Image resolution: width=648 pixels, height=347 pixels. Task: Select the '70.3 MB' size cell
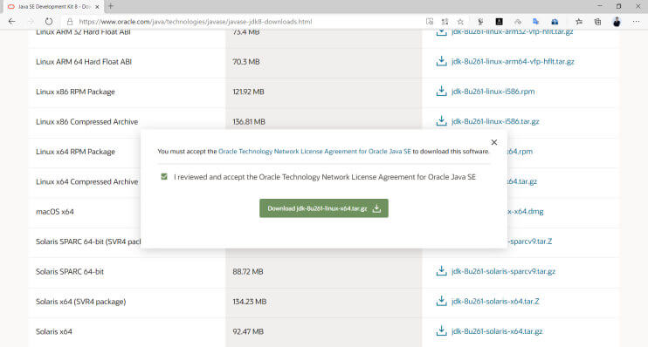(246, 62)
